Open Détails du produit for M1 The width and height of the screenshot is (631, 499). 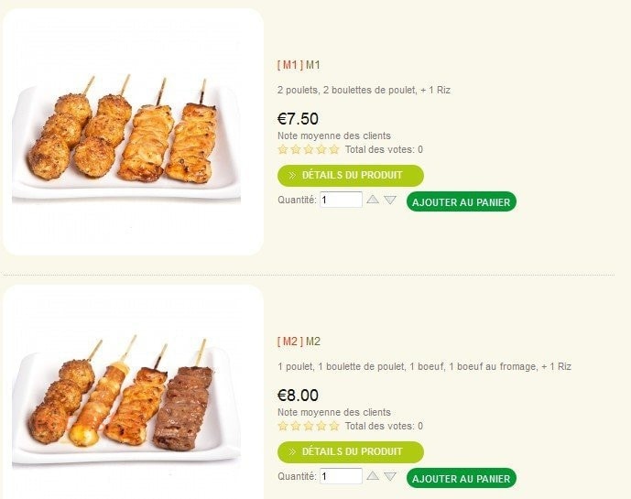click(351, 176)
